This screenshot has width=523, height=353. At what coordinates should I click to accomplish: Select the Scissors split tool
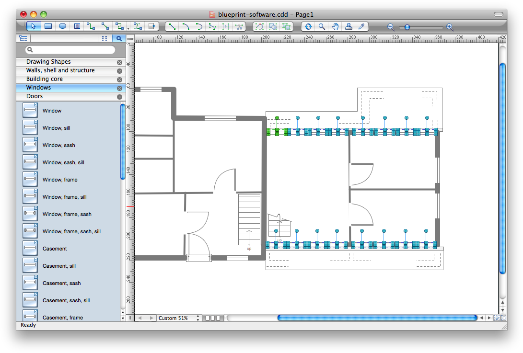pos(239,26)
